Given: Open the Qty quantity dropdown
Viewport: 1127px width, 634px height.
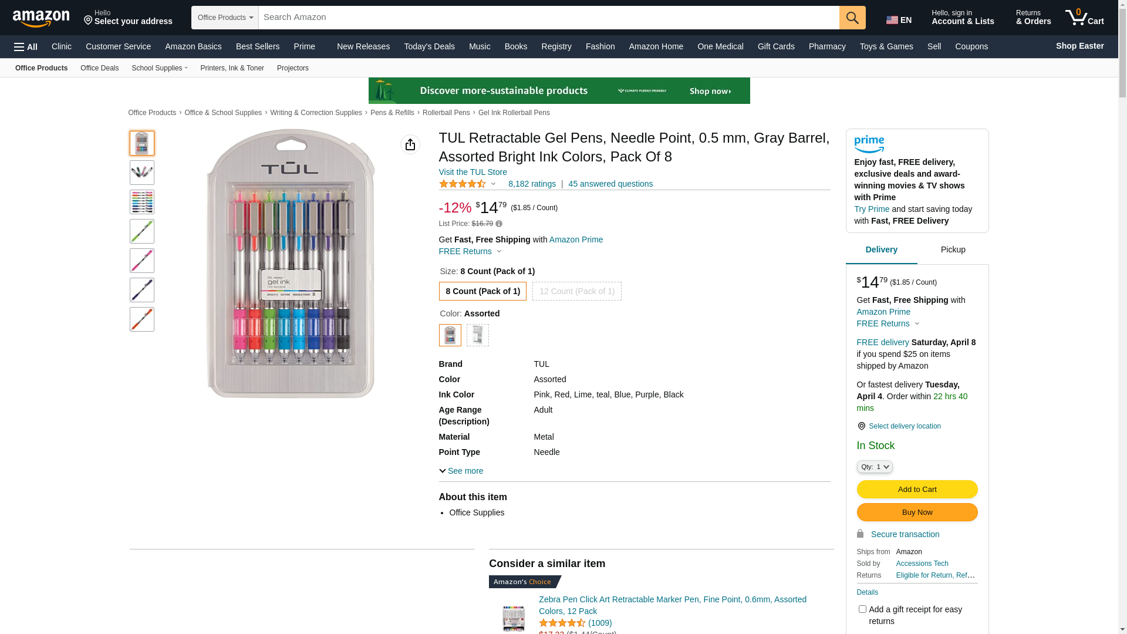Looking at the screenshot, I should coord(875,467).
